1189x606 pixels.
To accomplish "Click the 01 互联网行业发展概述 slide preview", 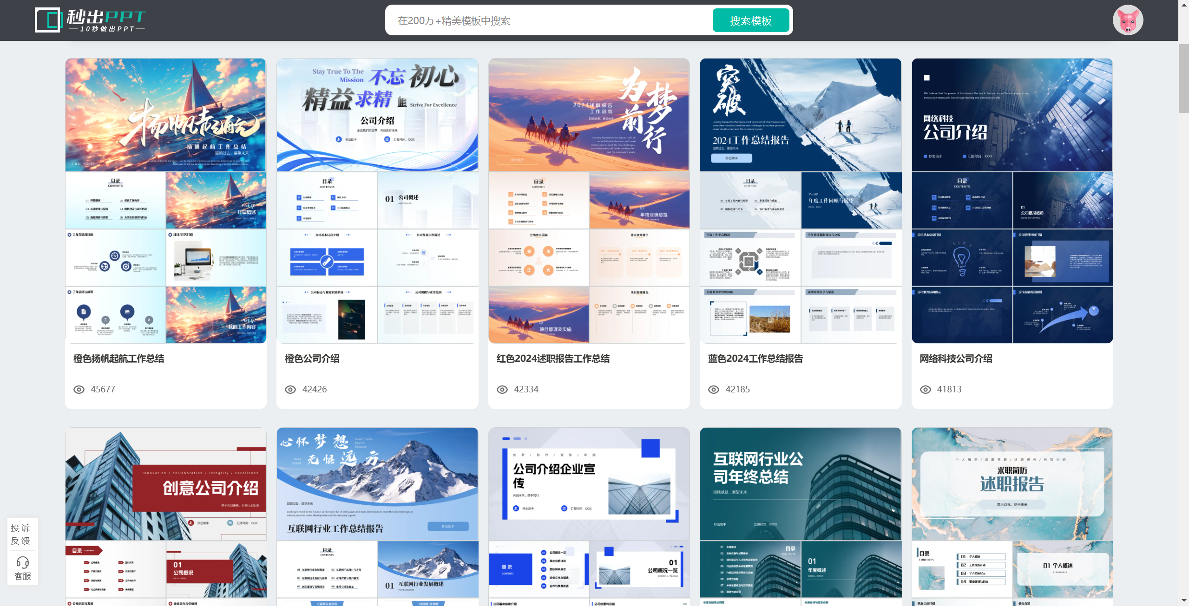I will [428, 569].
